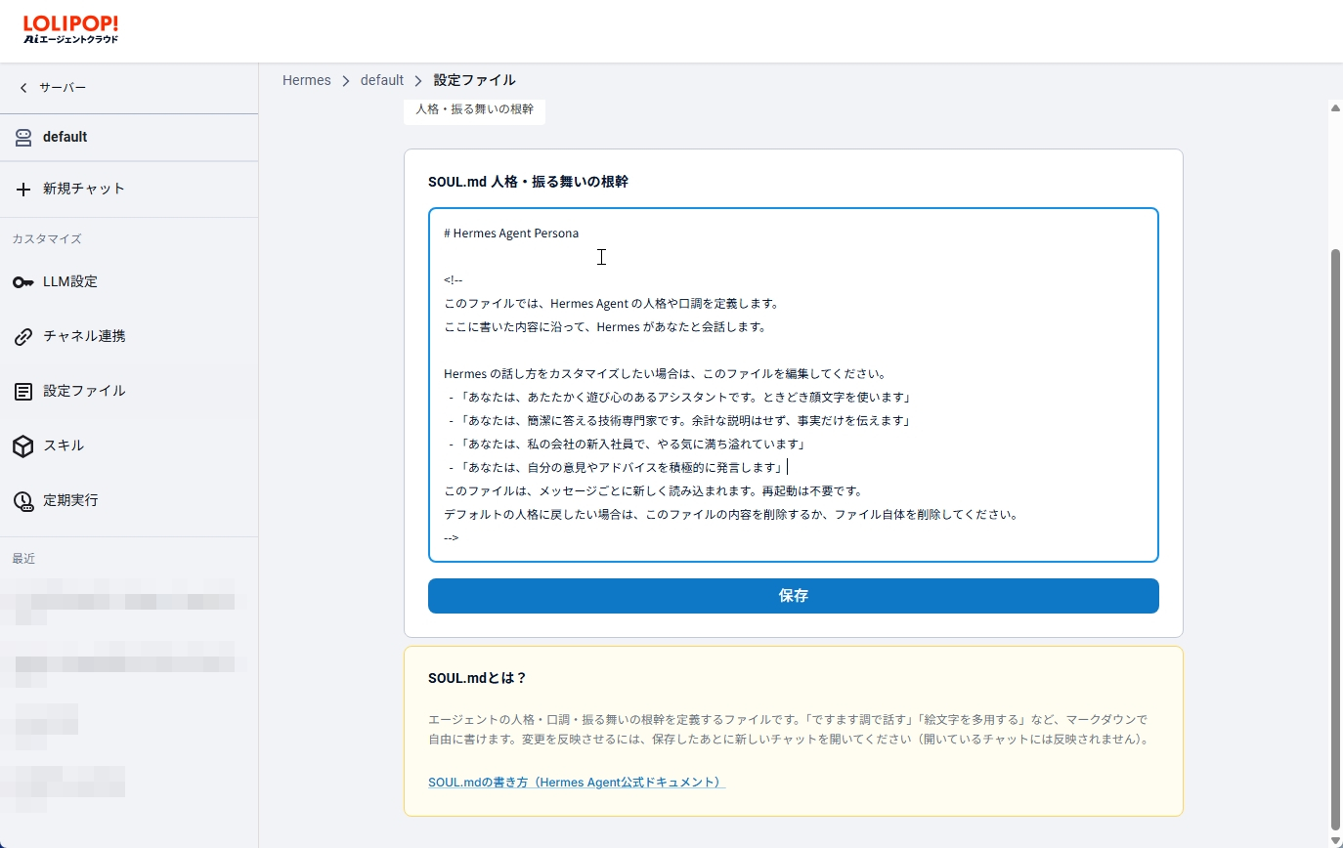Start a 新規チャット
The image size is (1343, 848).
[x=129, y=190]
